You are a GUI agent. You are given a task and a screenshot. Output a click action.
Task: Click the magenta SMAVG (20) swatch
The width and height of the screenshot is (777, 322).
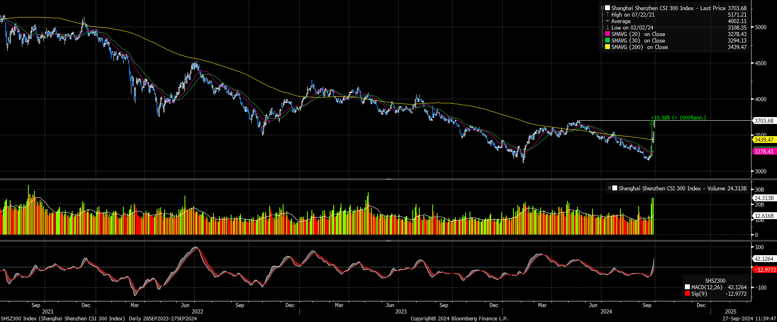(x=607, y=34)
